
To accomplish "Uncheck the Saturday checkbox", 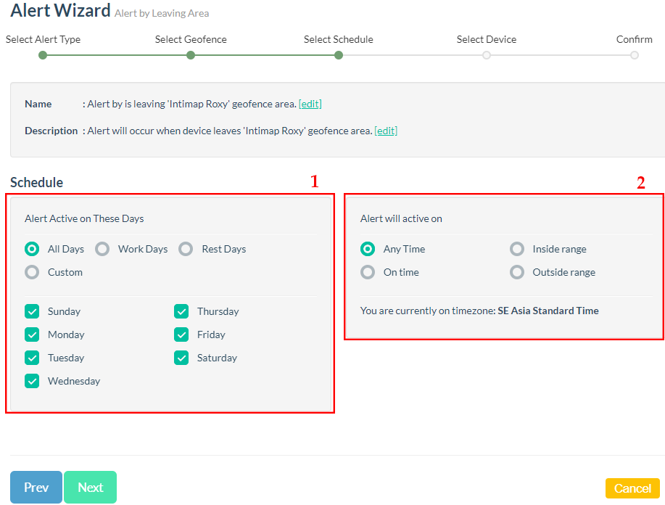I will (181, 358).
